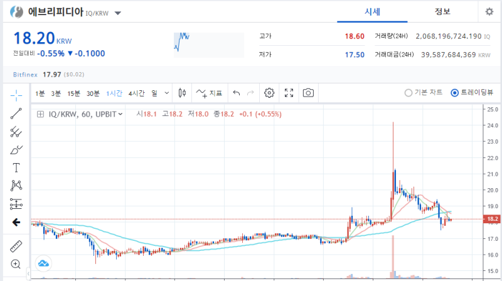
Task: Select the XABCD pattern tool
Action: pyautogui.click(x=16, y=186)
